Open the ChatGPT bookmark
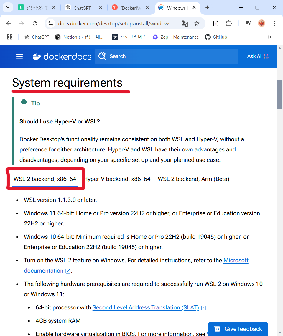 pos(37,37)
